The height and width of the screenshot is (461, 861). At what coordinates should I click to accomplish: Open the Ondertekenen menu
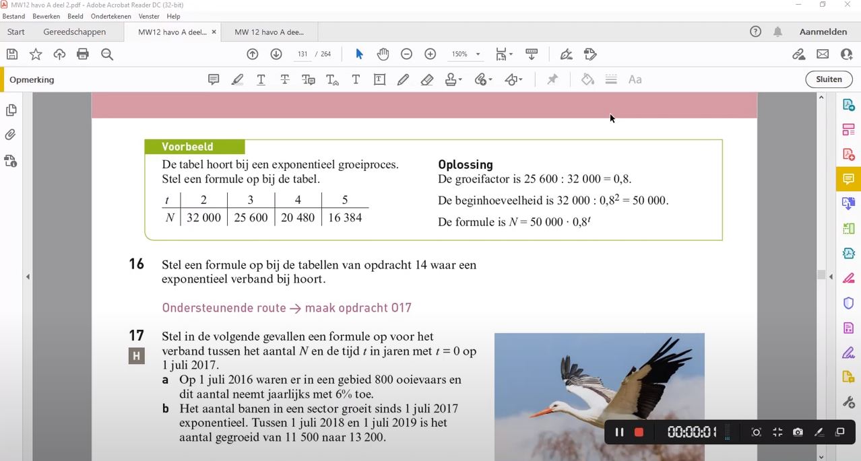pyautogui.click(x=111, y=16)
